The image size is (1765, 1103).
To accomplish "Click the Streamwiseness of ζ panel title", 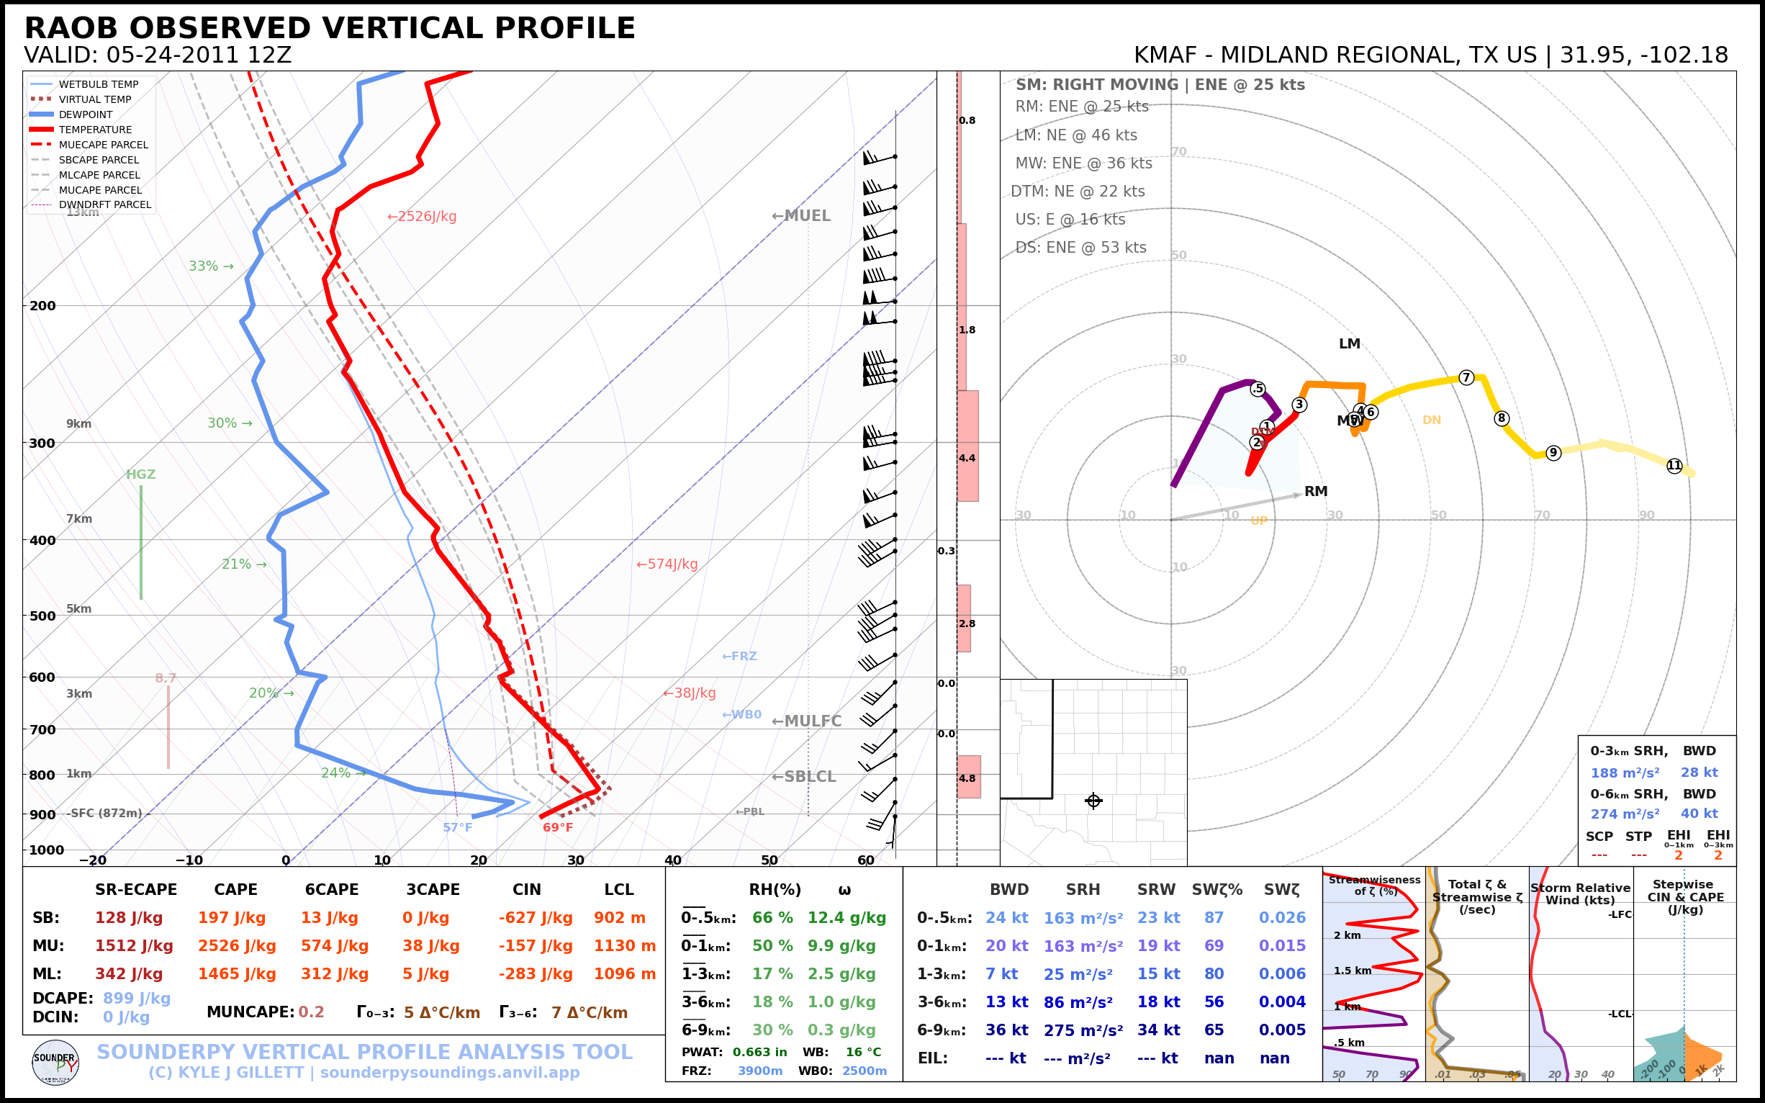I will pyautogui.click(x=1374, y=885).
